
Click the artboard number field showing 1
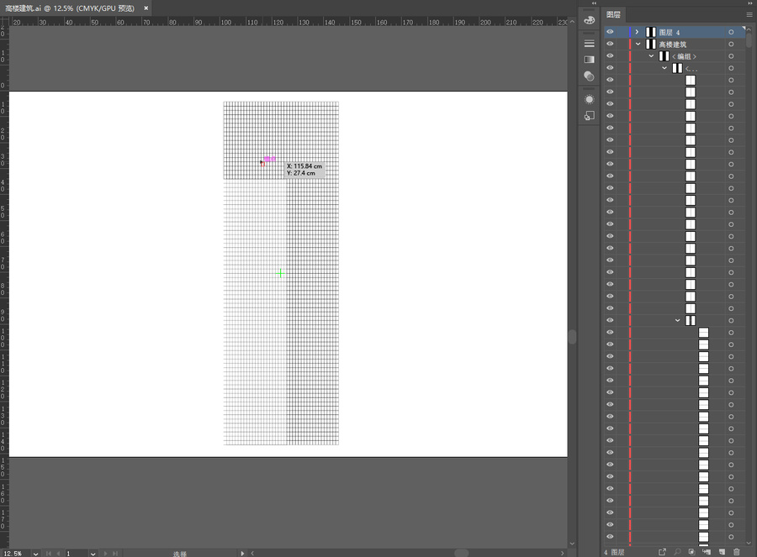pyautogui.click(x=77, y=554)
